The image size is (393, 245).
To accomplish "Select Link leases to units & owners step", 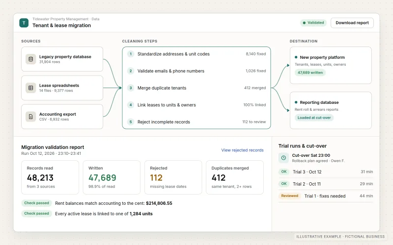I will (196, 105).
